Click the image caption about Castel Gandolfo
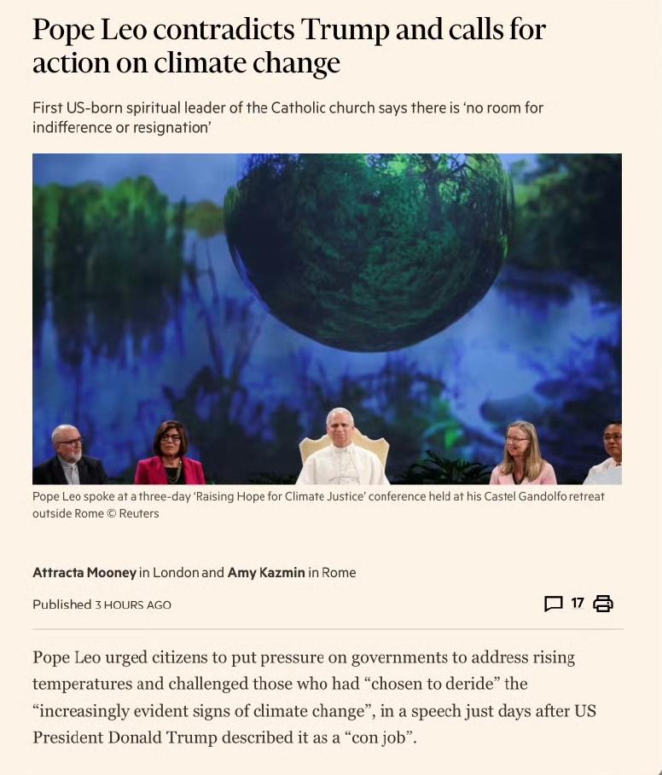Image resolution: width=662 pixels, height=775 pixels. coord(318,505)
